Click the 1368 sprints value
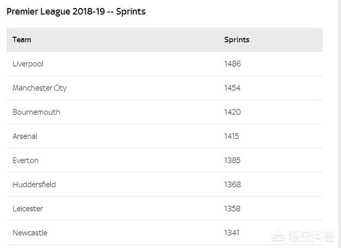The image size is (341, 248). [232, 185]
